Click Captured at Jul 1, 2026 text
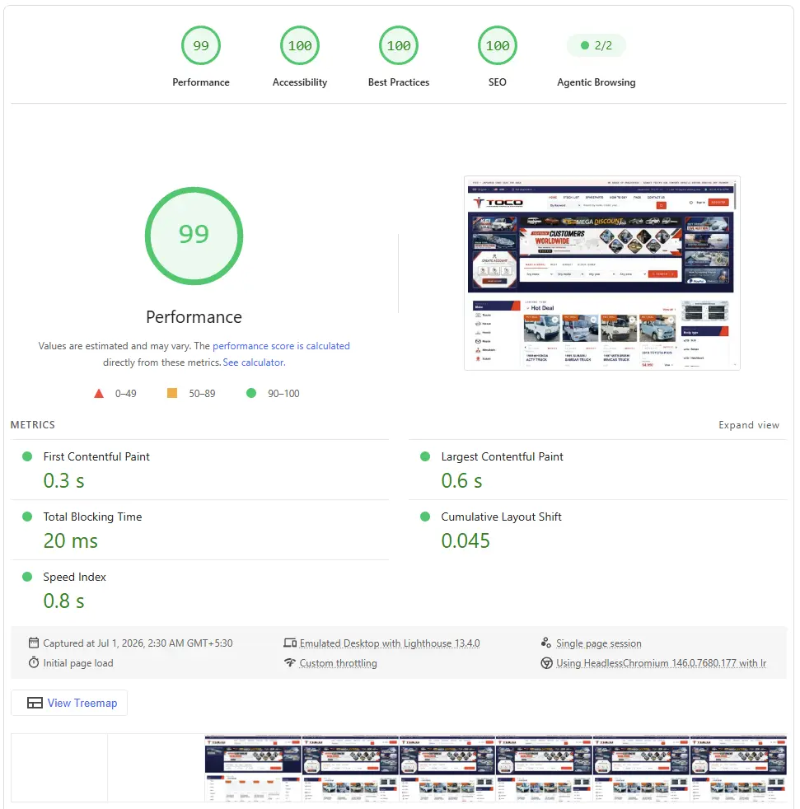The width and height of the screenshot is (800, 809). (138, 643)
